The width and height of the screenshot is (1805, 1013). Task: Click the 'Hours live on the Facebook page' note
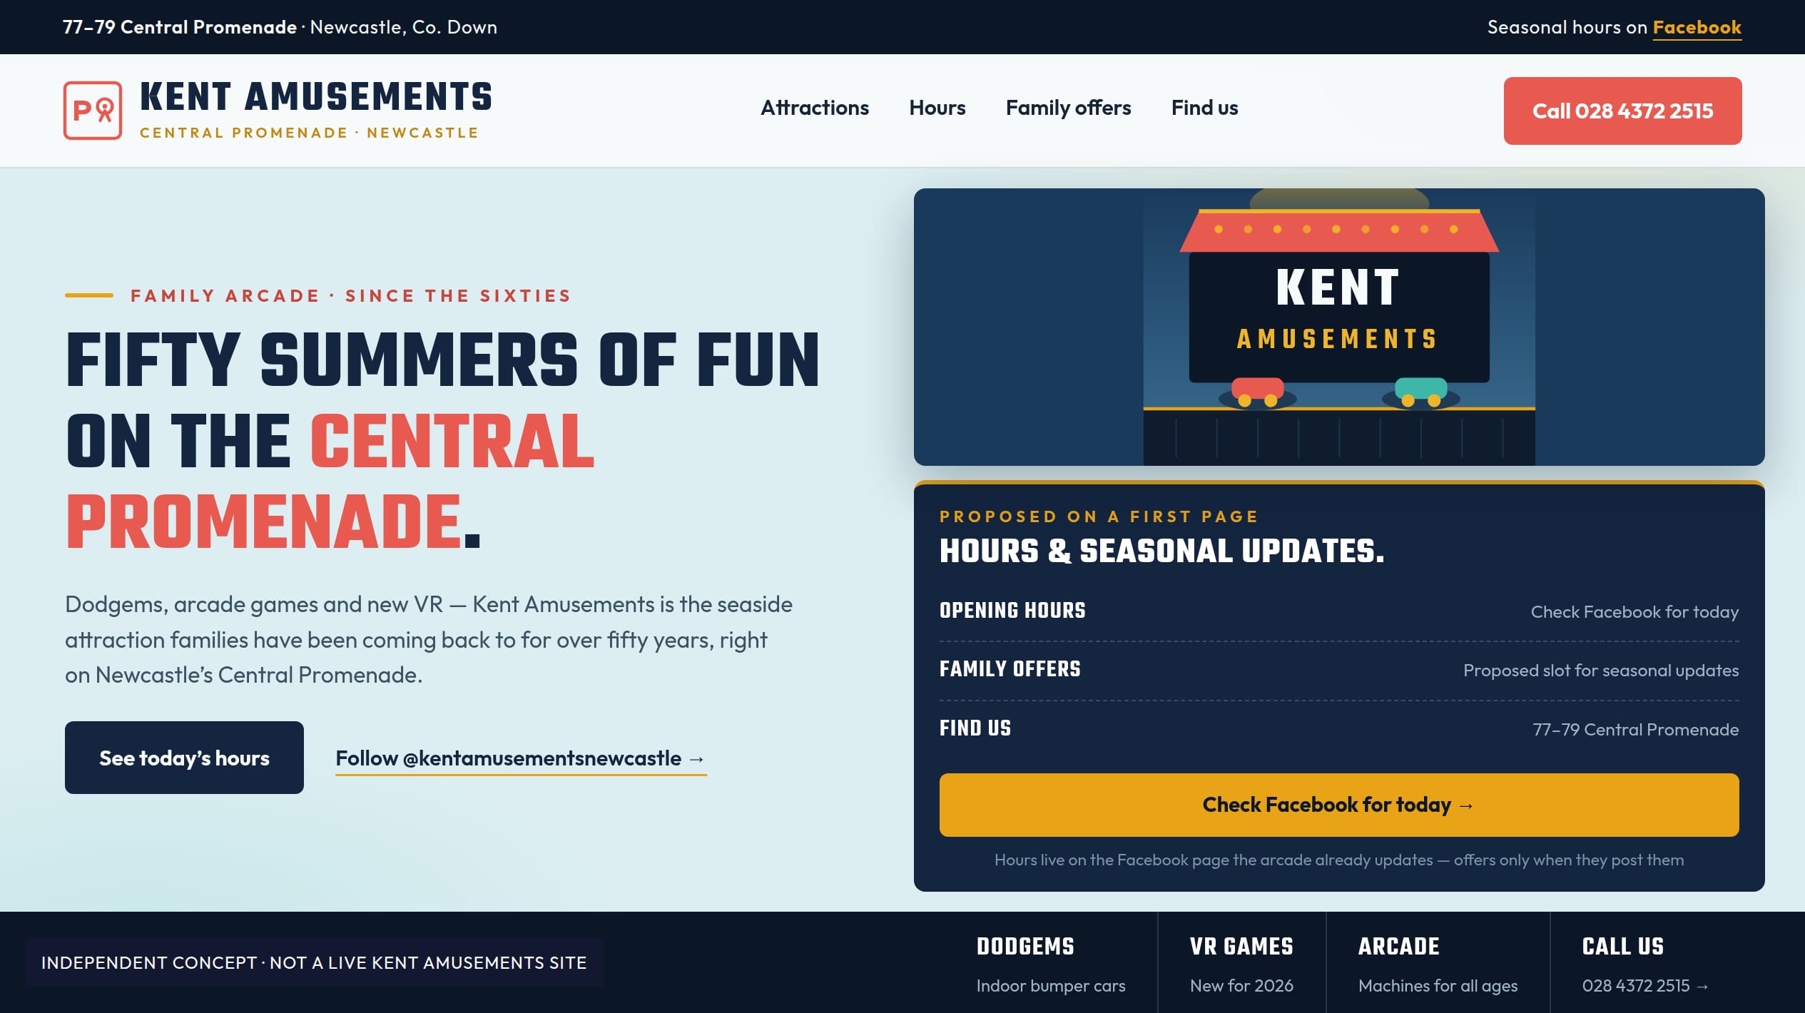[1338, 860]
